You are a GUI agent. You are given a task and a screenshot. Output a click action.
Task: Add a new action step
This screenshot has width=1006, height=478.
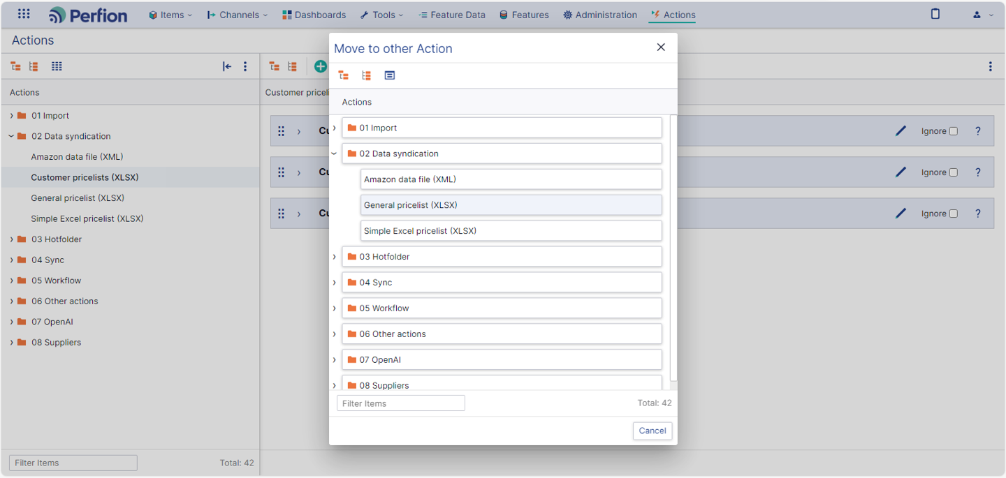click(x=320, y=66)
